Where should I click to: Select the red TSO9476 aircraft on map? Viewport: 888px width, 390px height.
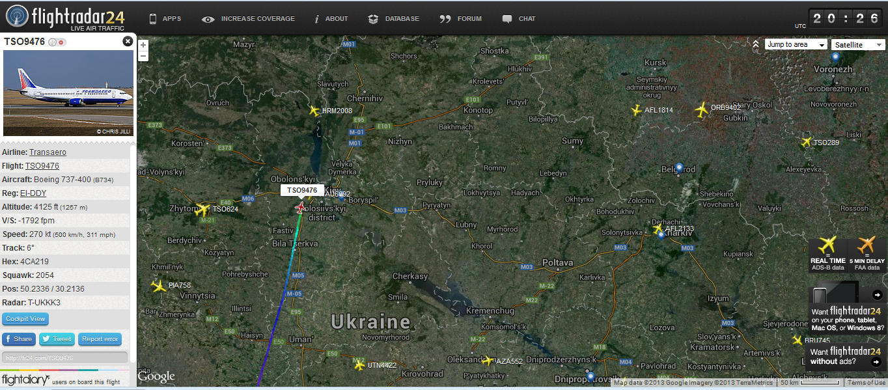(x=300, y=208)
